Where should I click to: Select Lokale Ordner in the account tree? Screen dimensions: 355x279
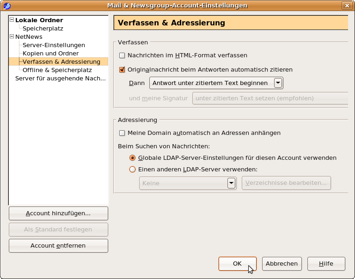(39, 20)
